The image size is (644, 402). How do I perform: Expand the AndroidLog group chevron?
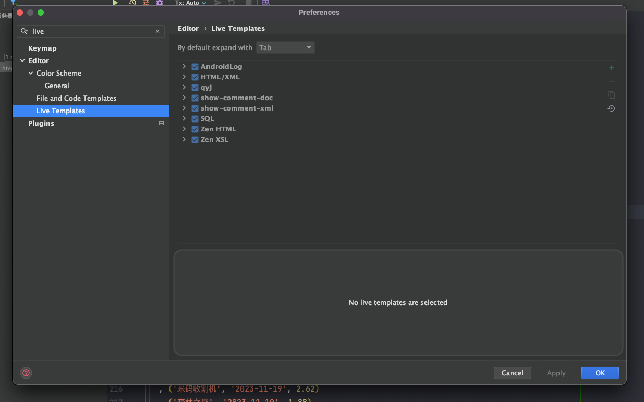click(x=184, y=67)
